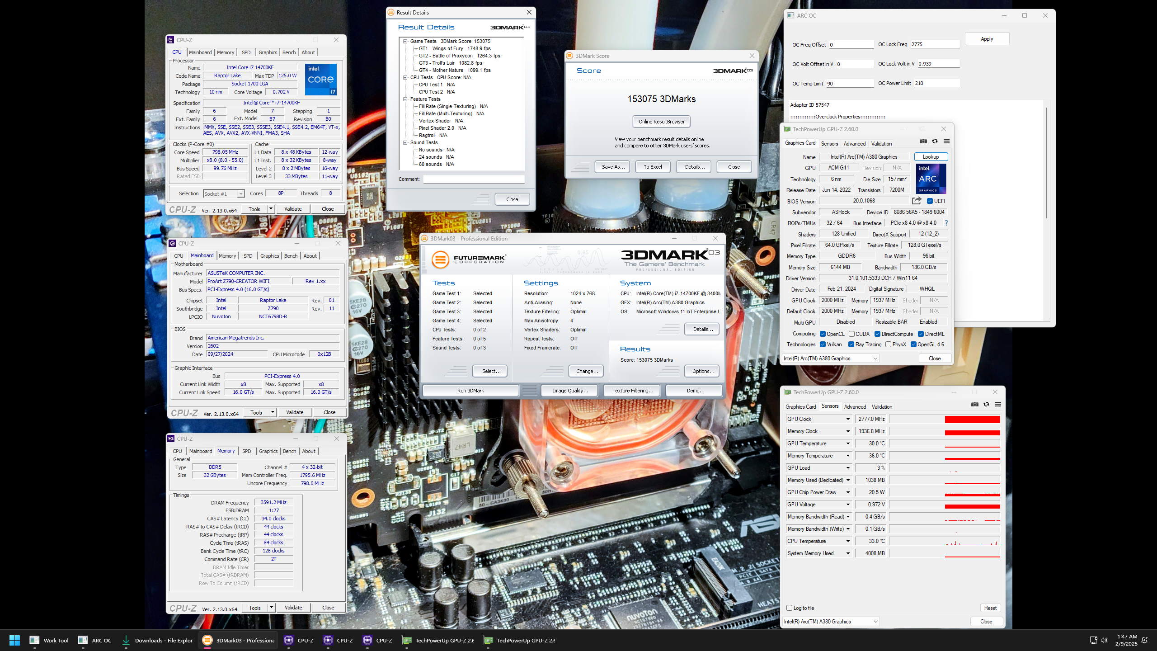The height and width of the screenshot is (651, 1157).
Task: Click the Bus Interface question mark in GPU-Z
Action: click(946, 223)
